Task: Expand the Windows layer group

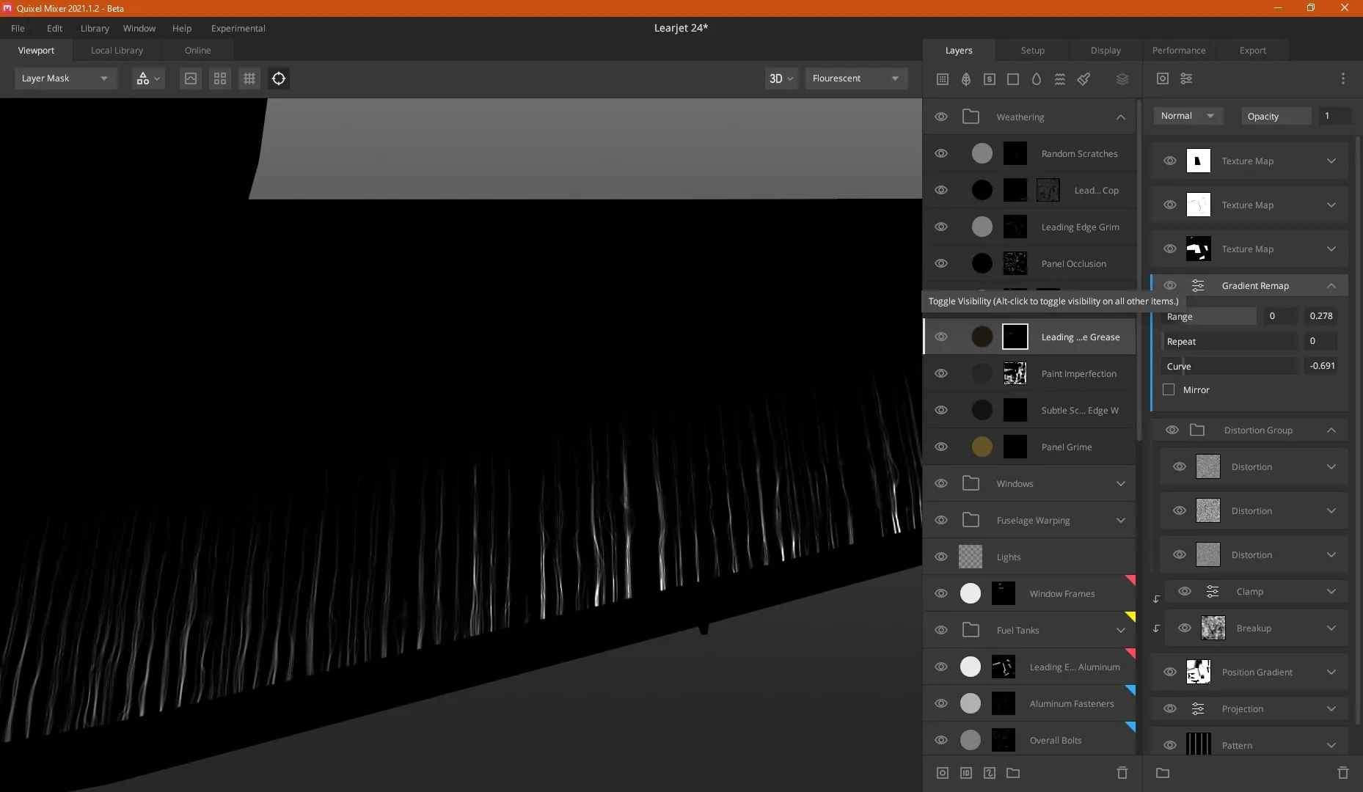Action: pos(1120,484)
